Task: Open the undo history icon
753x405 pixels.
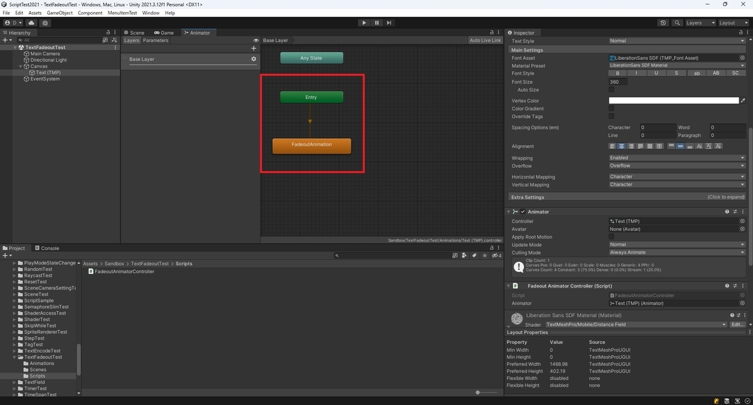Action: (664, 23)
